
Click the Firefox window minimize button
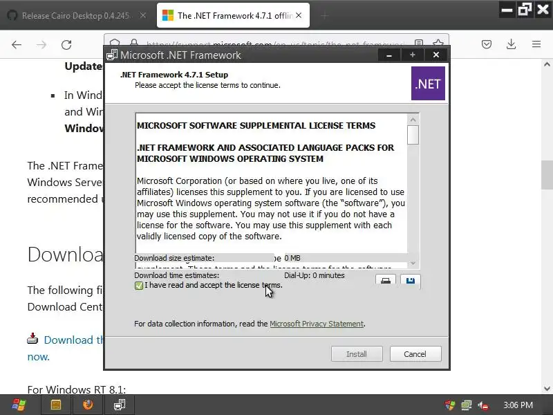coord(507,9)
